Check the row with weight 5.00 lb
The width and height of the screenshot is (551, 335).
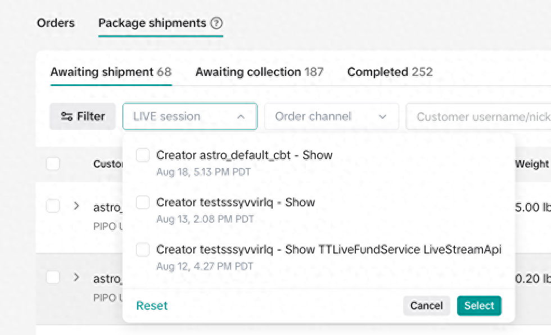tap(53, 206)
